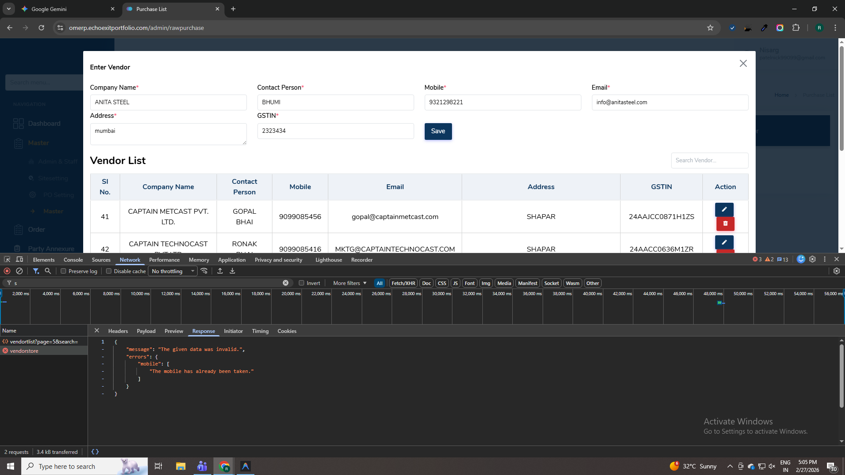Expand the More filters dropdown
Viewport: 845px width, 475px height.
tap(350, 283)
